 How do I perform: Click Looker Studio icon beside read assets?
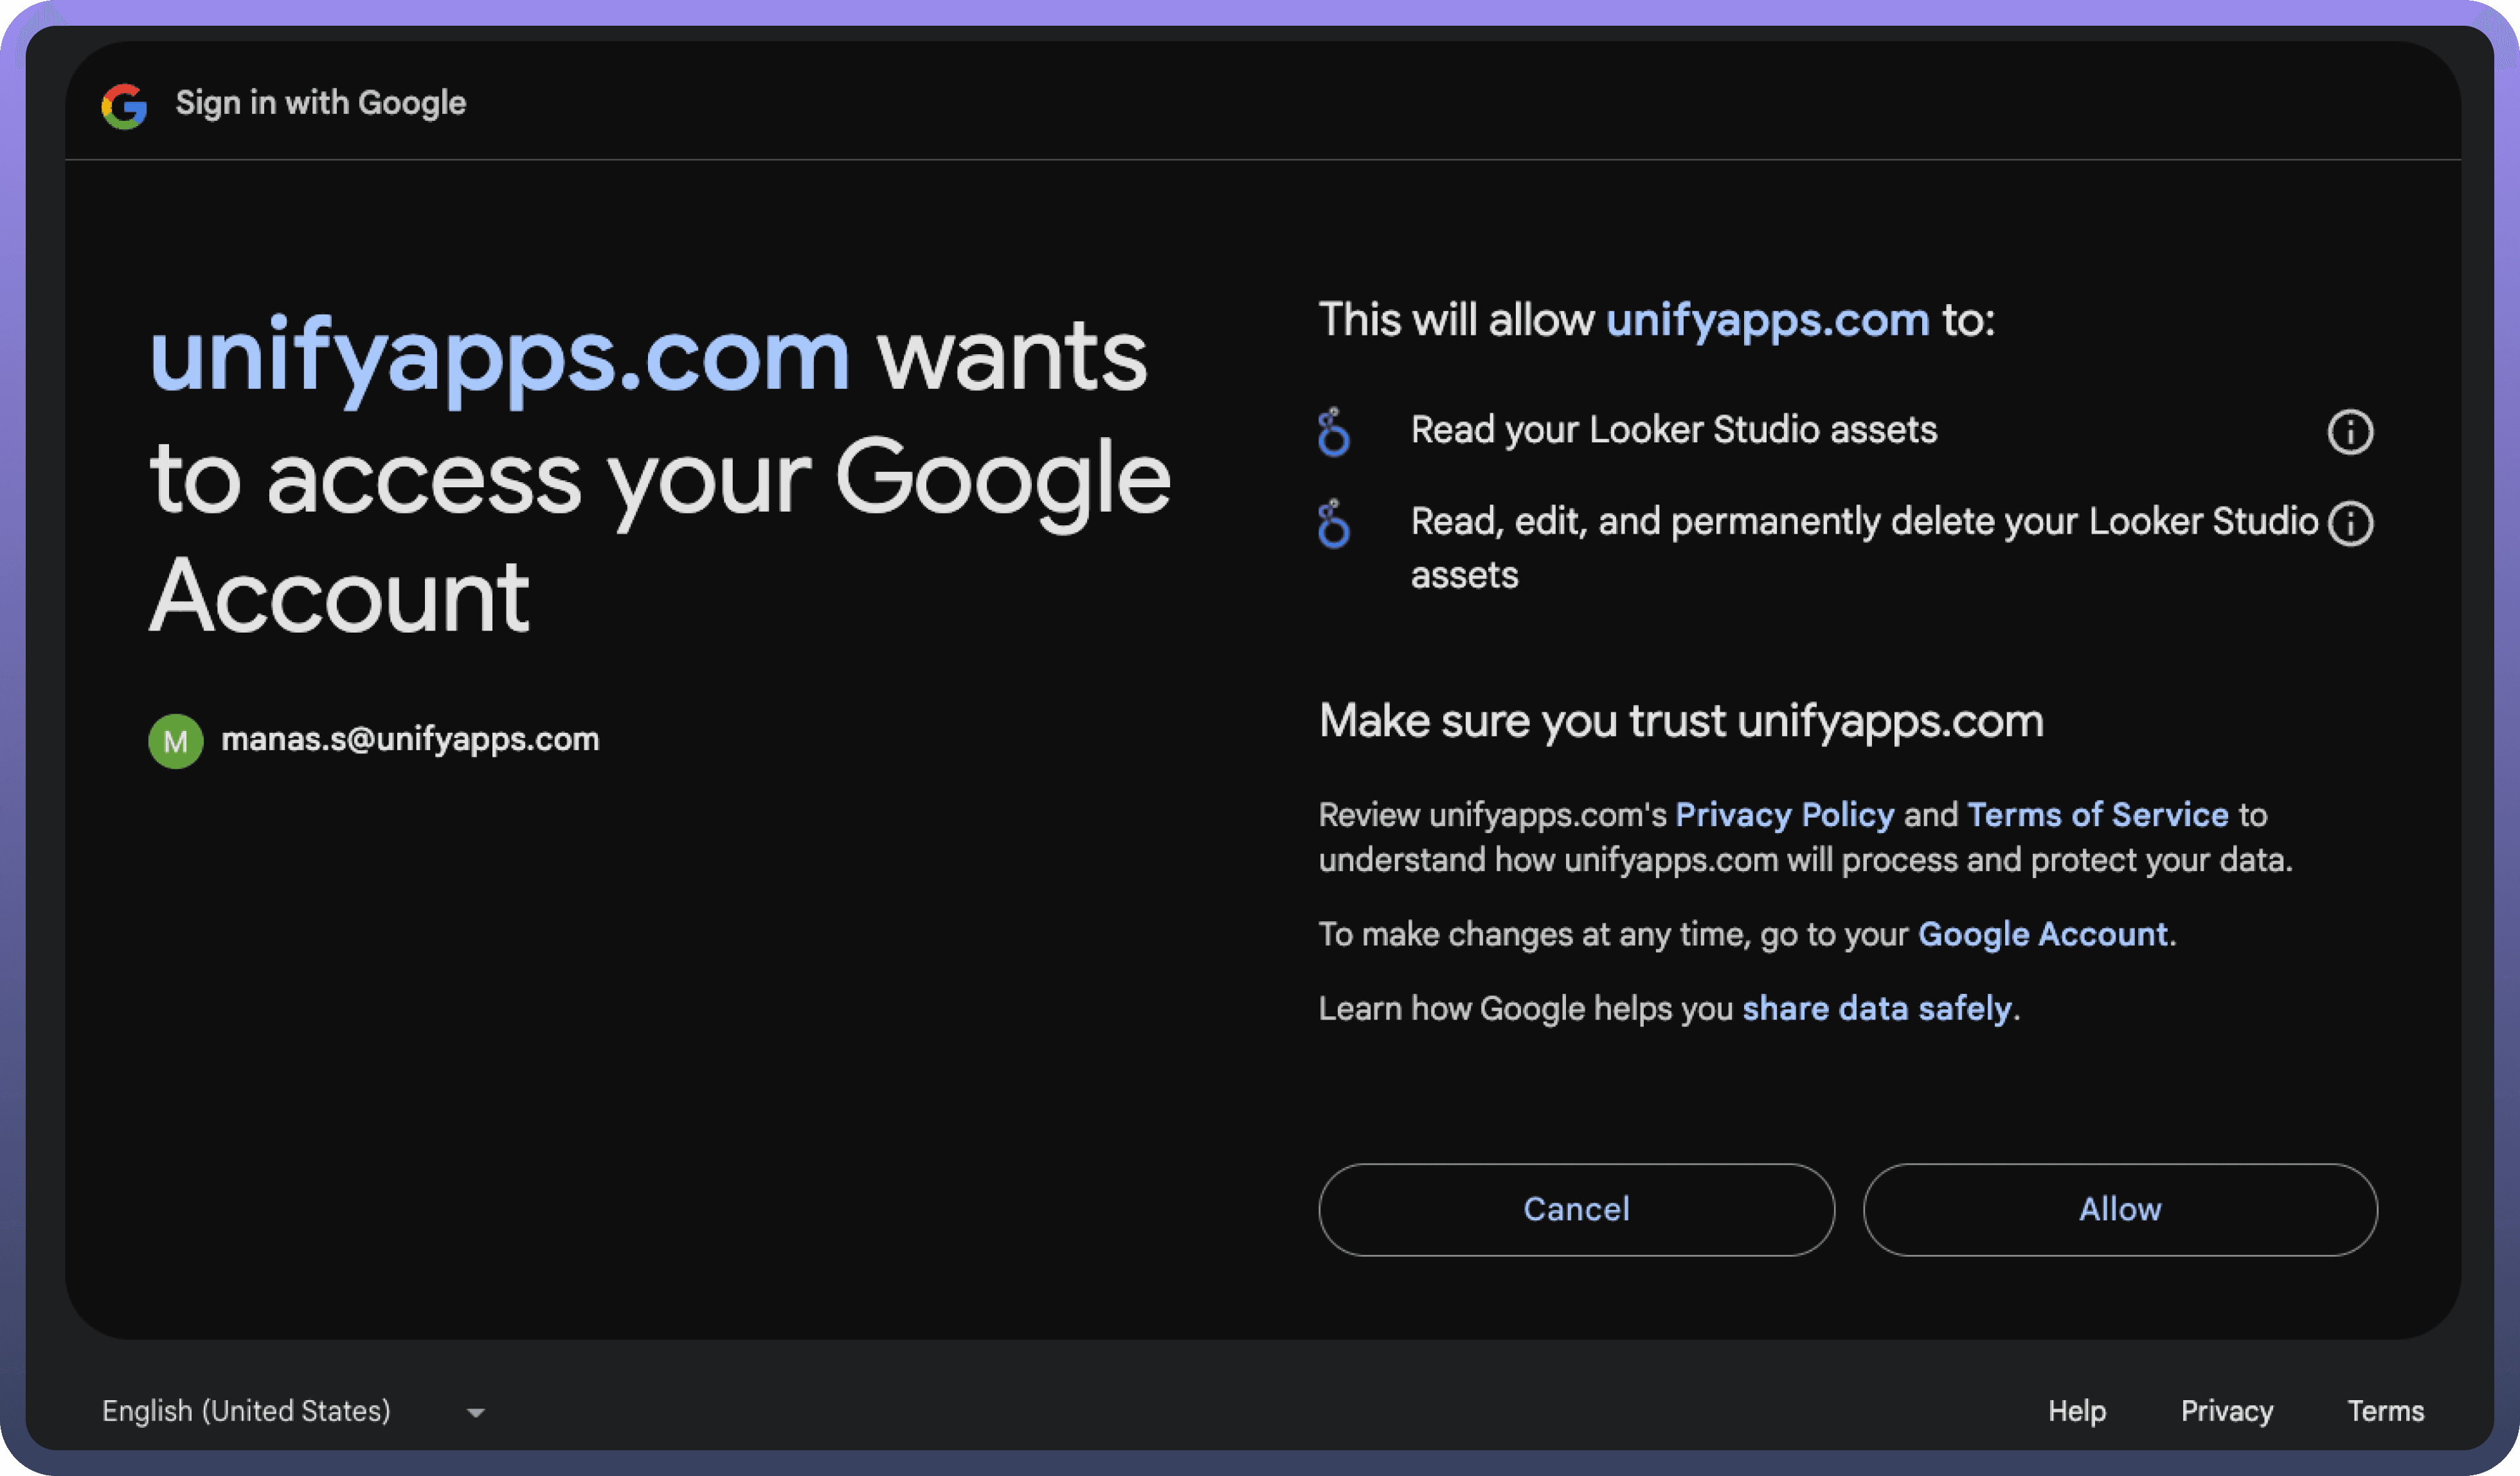tap(1333, 432)
